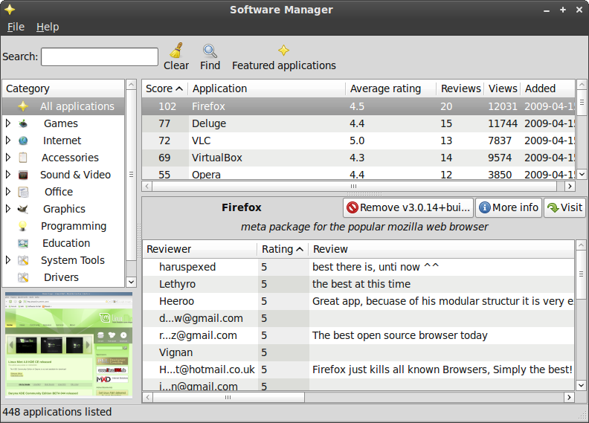Select the Programming category label
589x423 pixels.
click(x=74, y=226)
